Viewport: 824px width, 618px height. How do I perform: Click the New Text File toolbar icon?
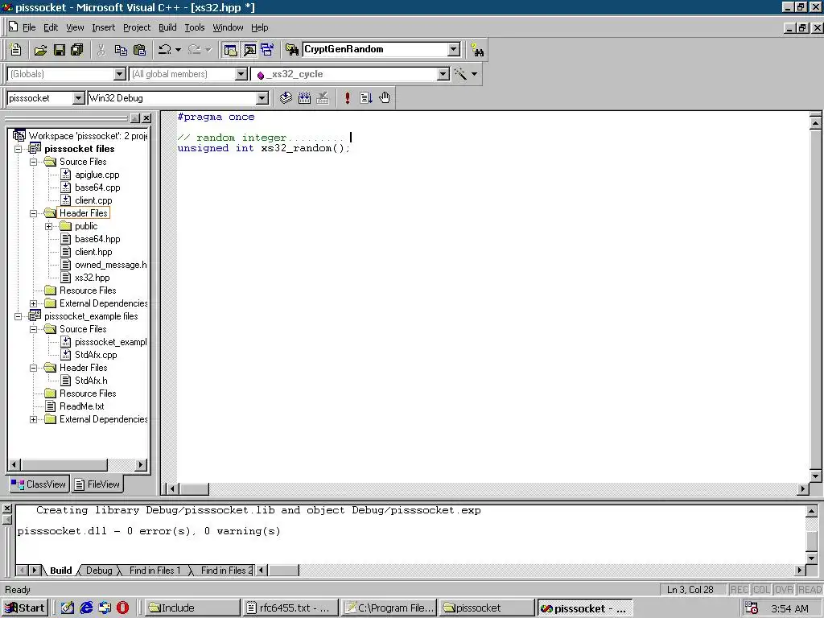coord(16,50)
